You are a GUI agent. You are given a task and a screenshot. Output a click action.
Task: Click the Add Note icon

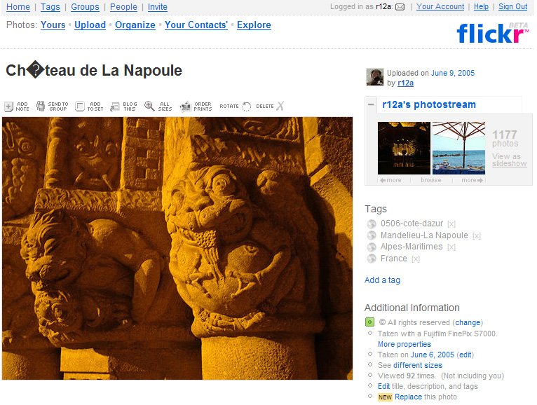click(x=9, y=107)
